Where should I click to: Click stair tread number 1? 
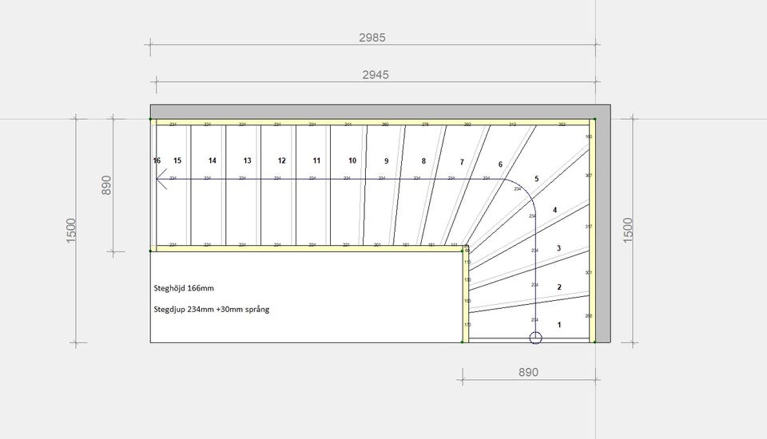point(559,325)
